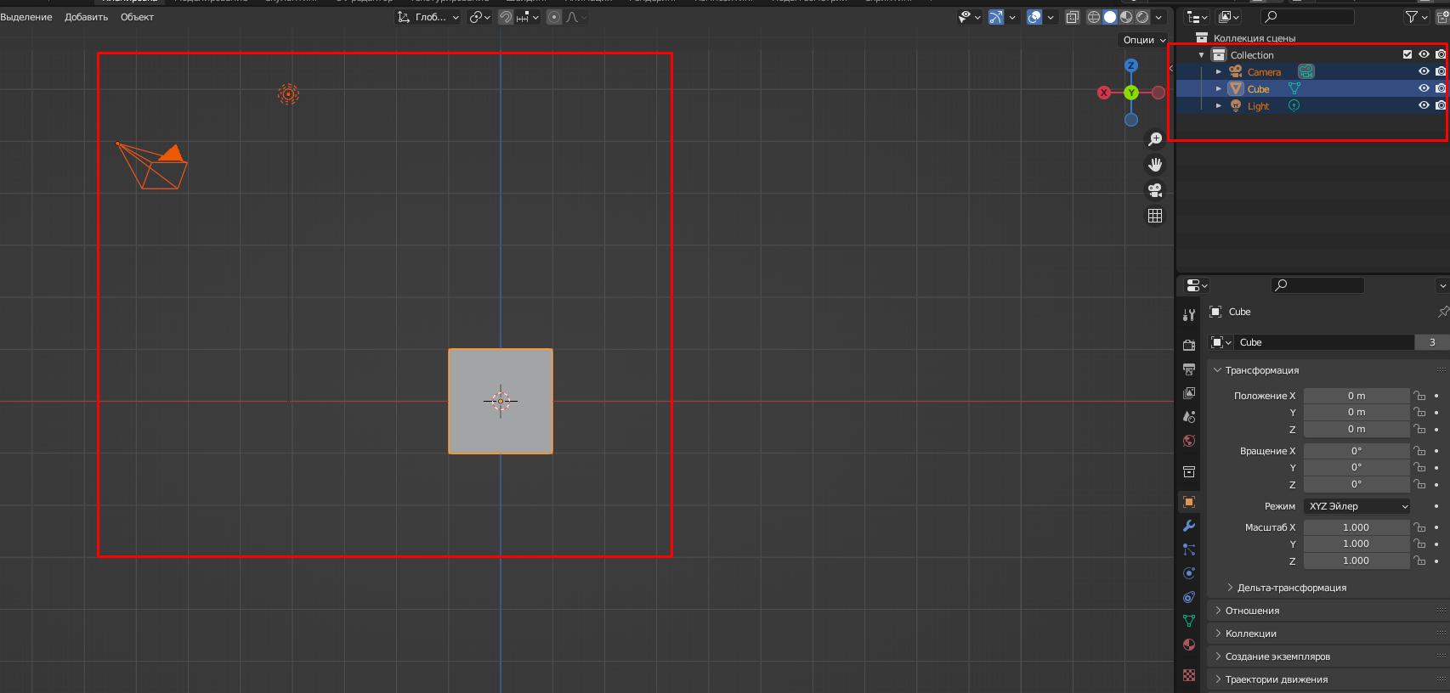This screenshot has width=1450, height=693.
Task: Open the Добавить menu
Action: (x=86, y=17)
